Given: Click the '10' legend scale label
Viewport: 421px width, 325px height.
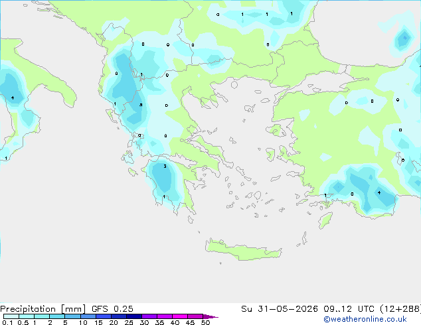Looking at the screenshot, I should [83, 322].
